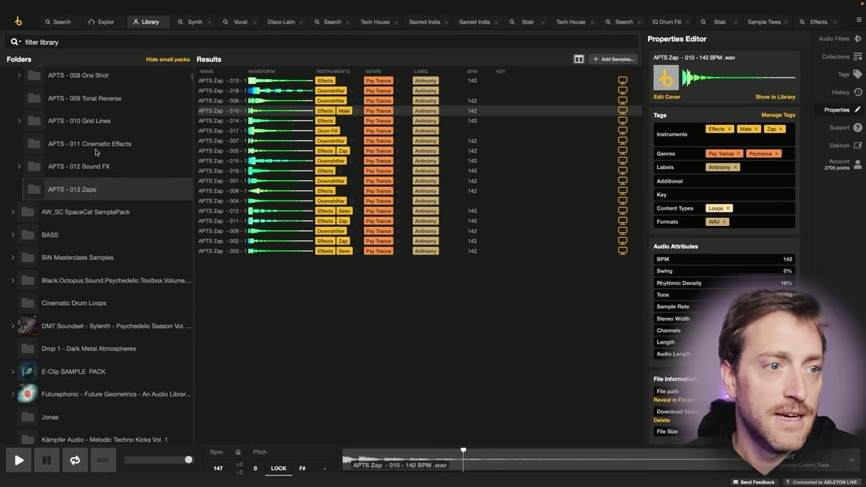866x487 pixels.
Task: Start playback with the Play button
Action: pyautogui.click(x=19, y=460)
